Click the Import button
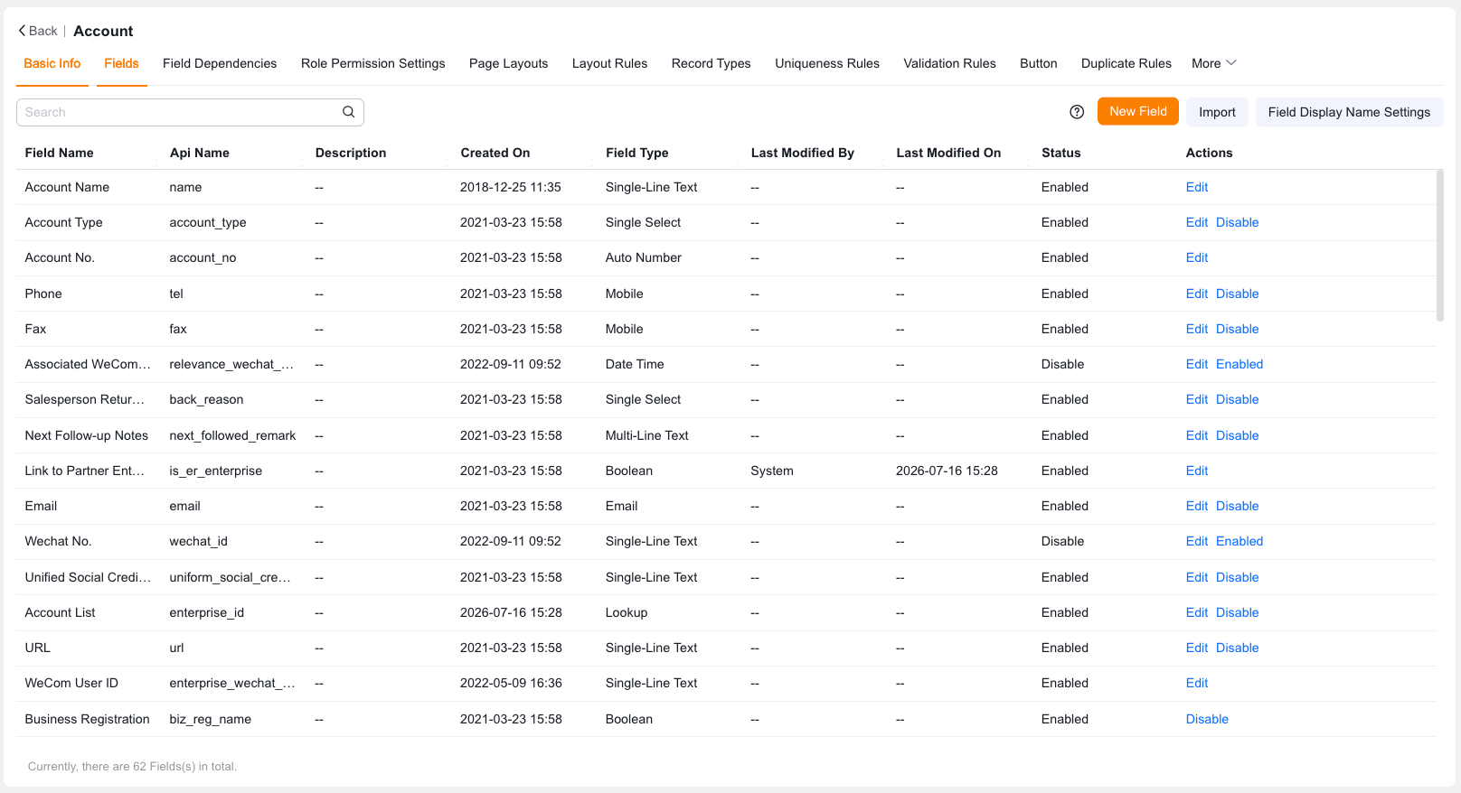This screenshot has height=793, width=1461. [x=1217, y=112]
